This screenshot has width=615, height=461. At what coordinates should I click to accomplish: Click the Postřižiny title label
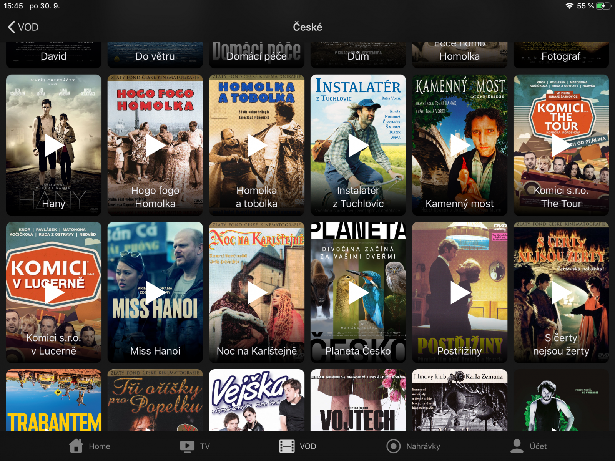tap(460, 351)
